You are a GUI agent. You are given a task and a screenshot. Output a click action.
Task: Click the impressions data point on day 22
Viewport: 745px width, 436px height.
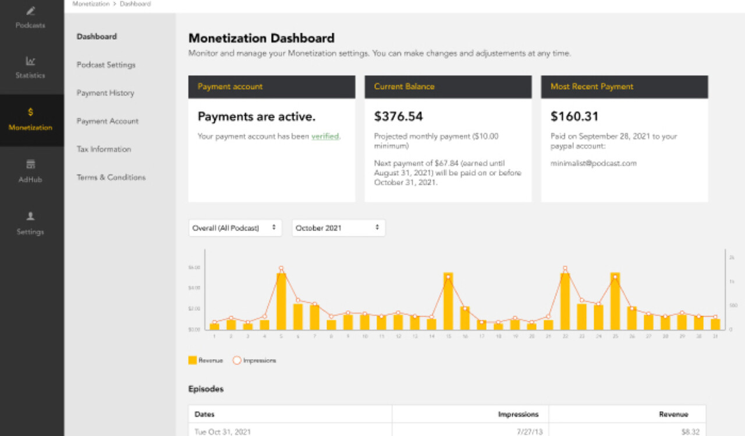tap(565, 268)
